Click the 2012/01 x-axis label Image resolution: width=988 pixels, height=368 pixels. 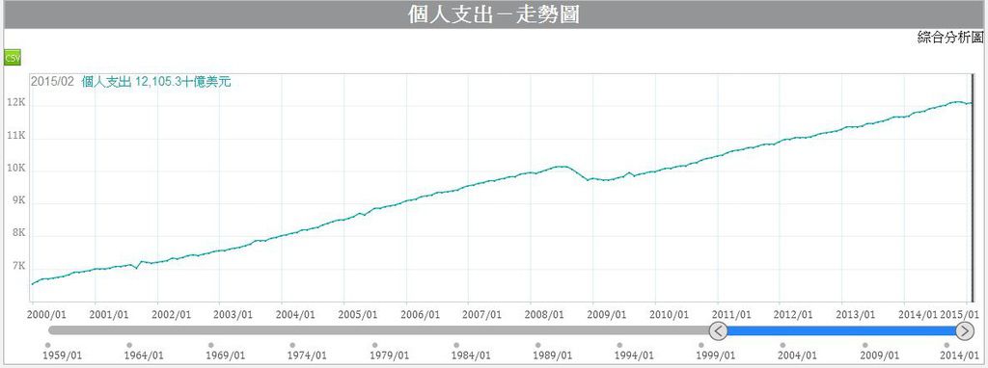pyautogui.click(x=793, y=314)
